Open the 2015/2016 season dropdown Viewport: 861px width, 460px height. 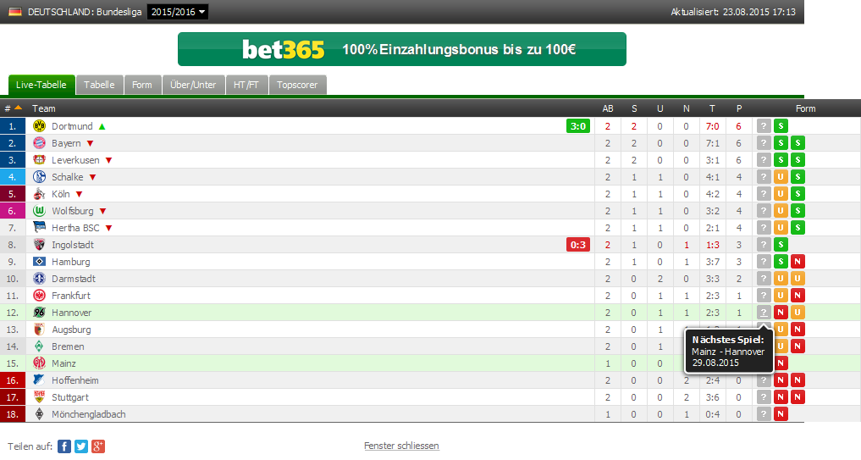coord(177,12)
